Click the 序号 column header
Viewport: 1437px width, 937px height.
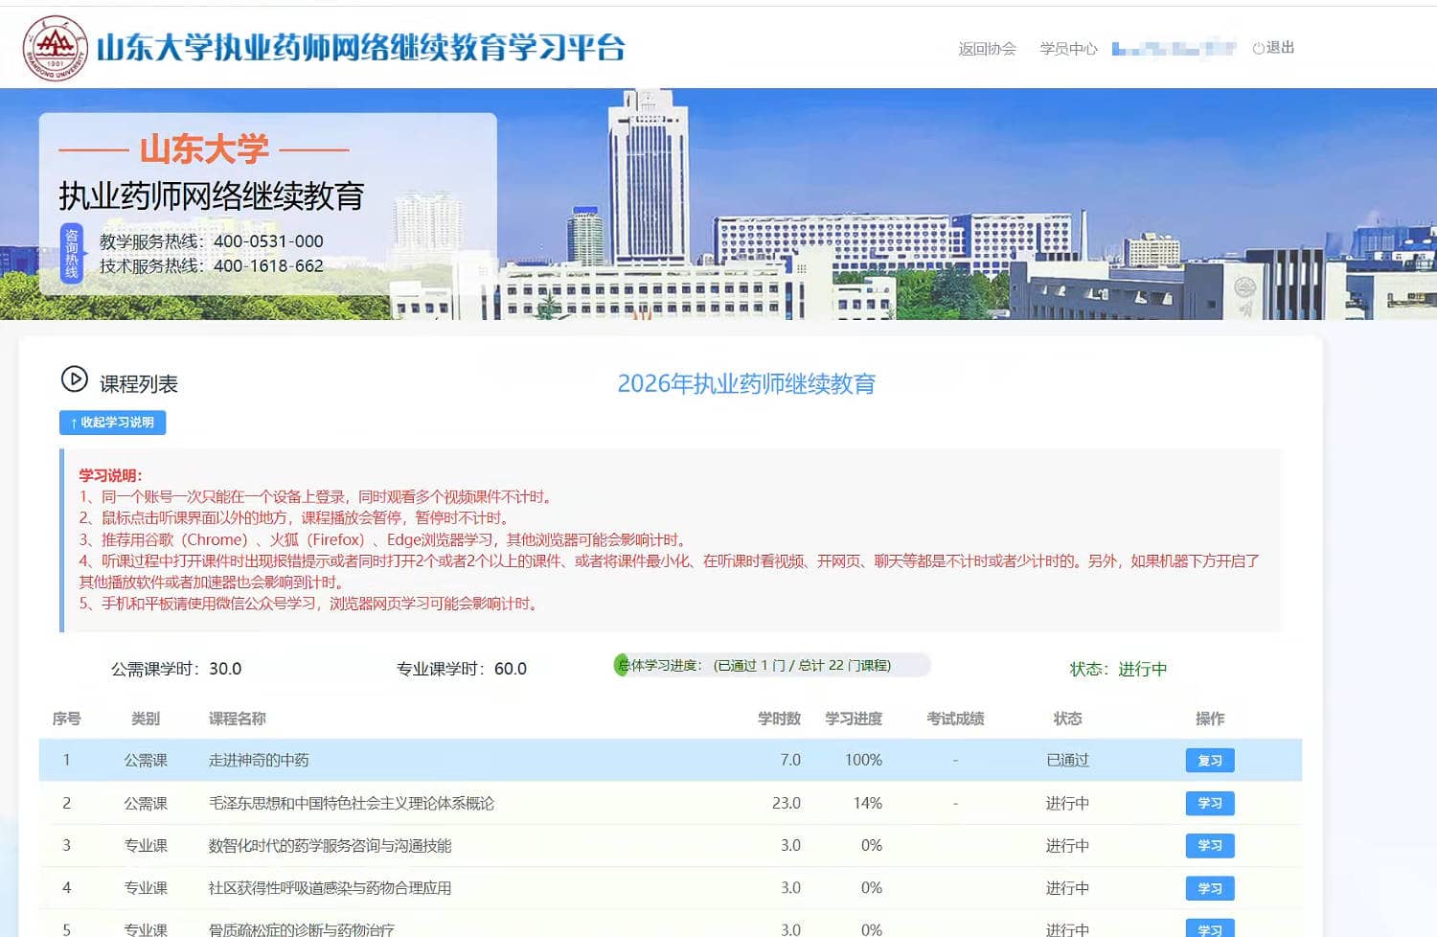(x=66, y=719)
